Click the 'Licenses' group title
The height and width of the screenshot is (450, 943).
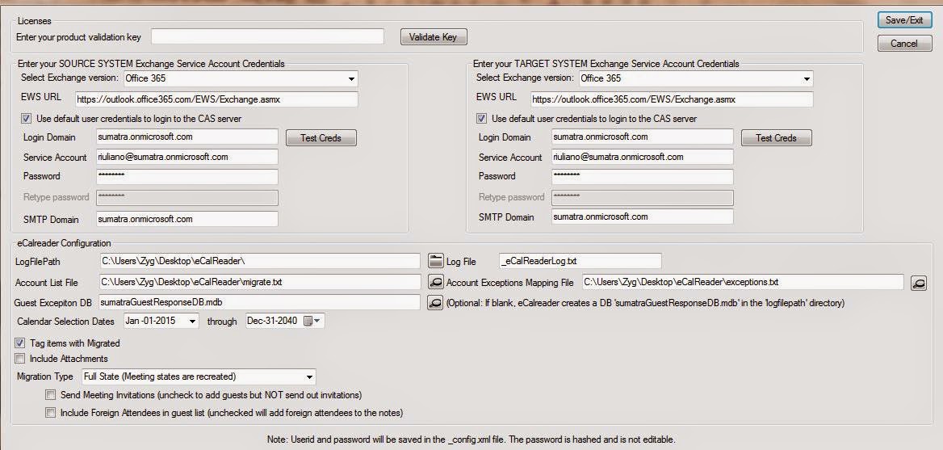34,22
